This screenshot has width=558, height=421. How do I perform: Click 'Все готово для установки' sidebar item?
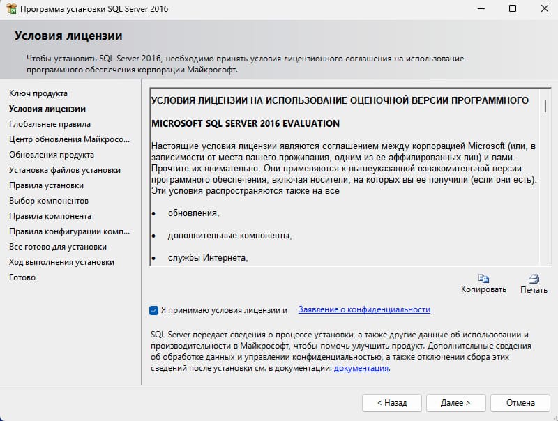click(58, 247)
